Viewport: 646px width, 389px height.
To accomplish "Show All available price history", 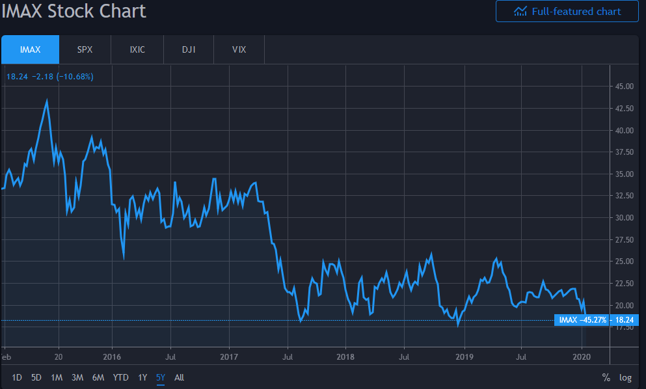I will click(179, 377).
